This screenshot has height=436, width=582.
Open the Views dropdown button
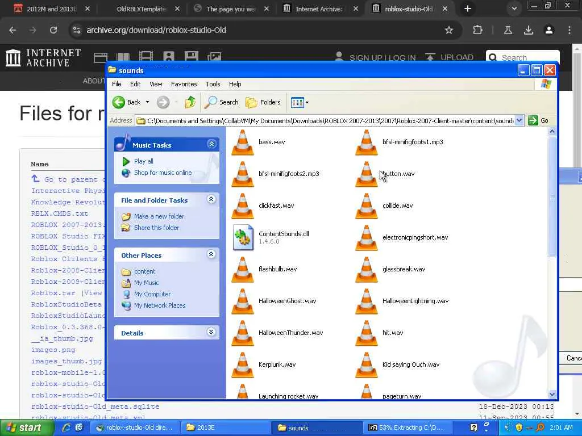(x=300, y=102)
